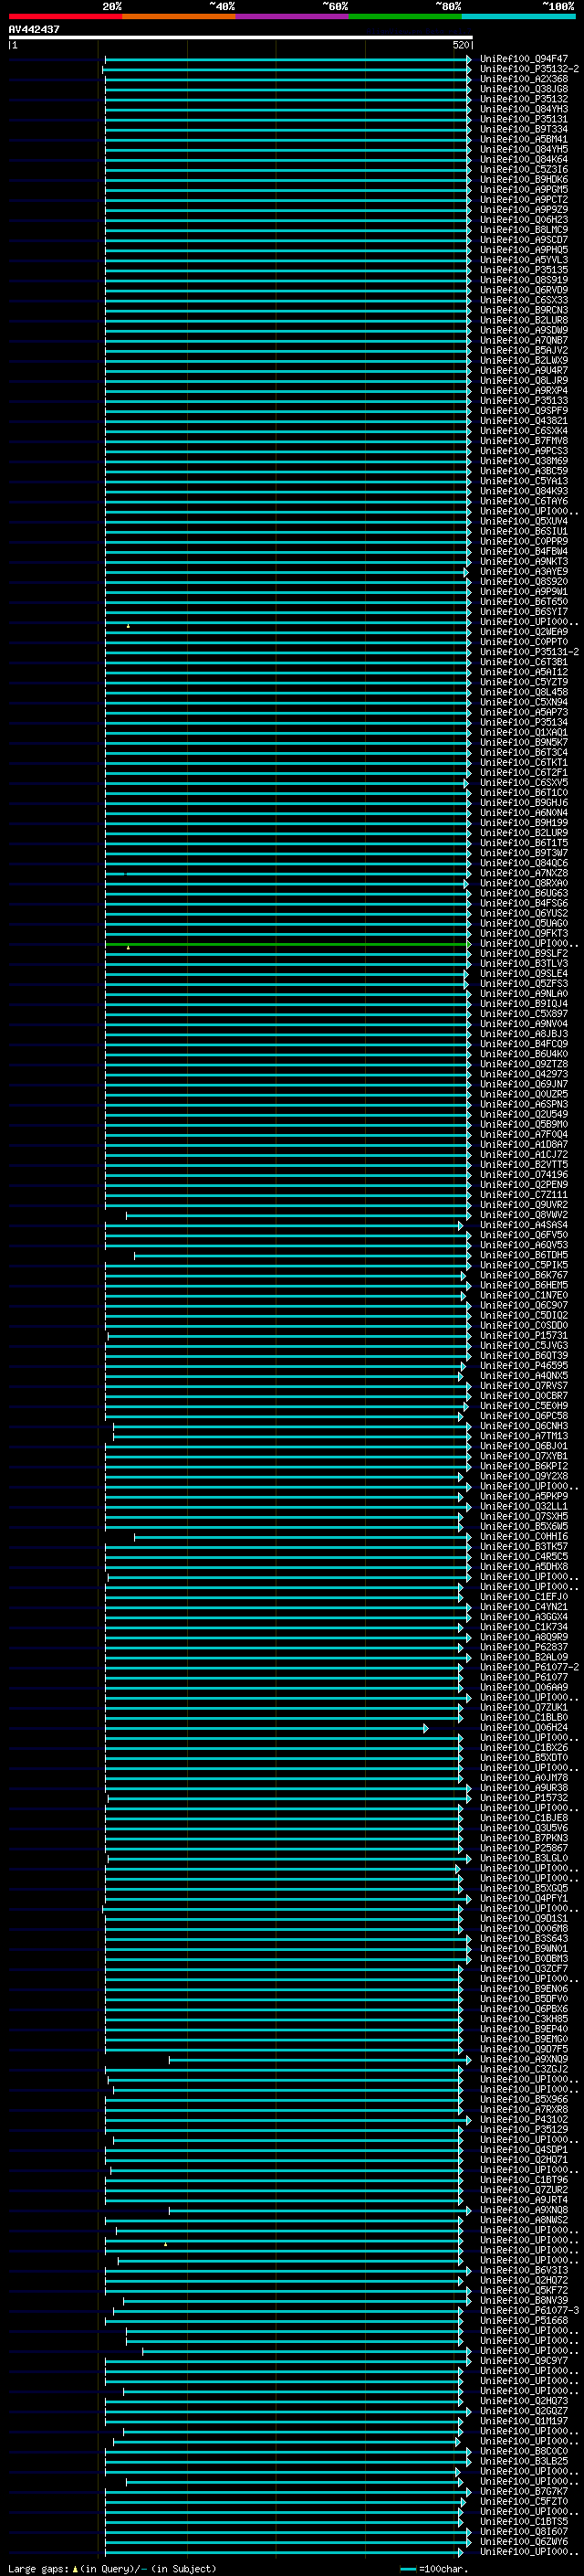
Task: Select the UniRef100_A2X368 entry
Action: [x=524, y=79]
